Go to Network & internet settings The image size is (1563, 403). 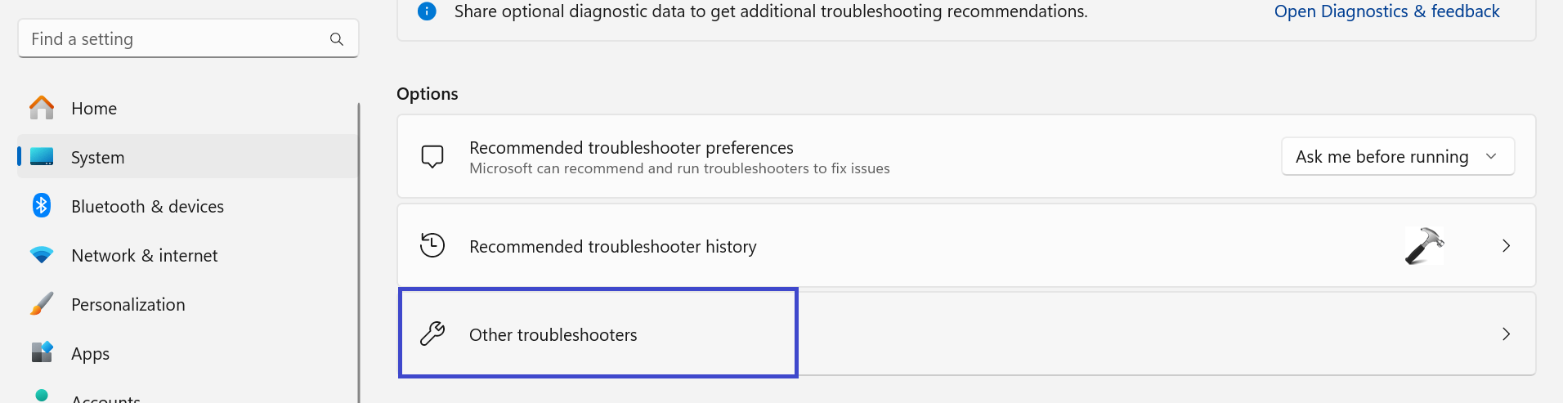(x=144, y=255)
